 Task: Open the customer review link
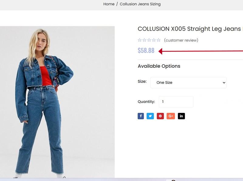(181, 40)
